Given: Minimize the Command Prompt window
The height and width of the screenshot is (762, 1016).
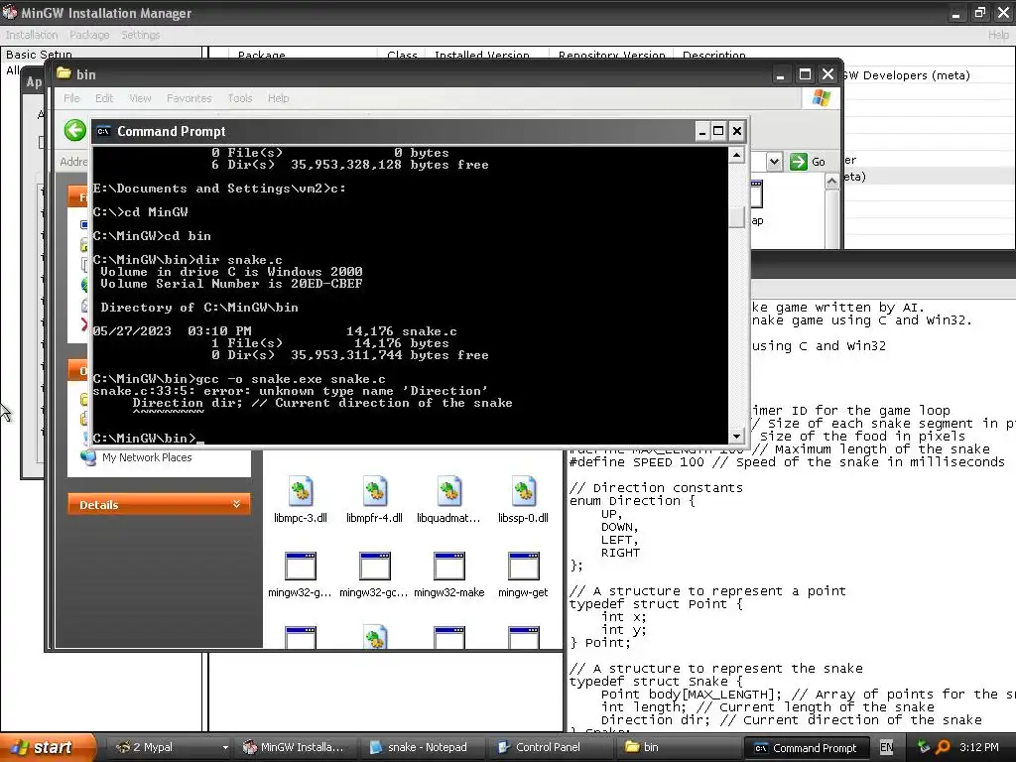Looking at the screenshot, I should pos(702,132).
